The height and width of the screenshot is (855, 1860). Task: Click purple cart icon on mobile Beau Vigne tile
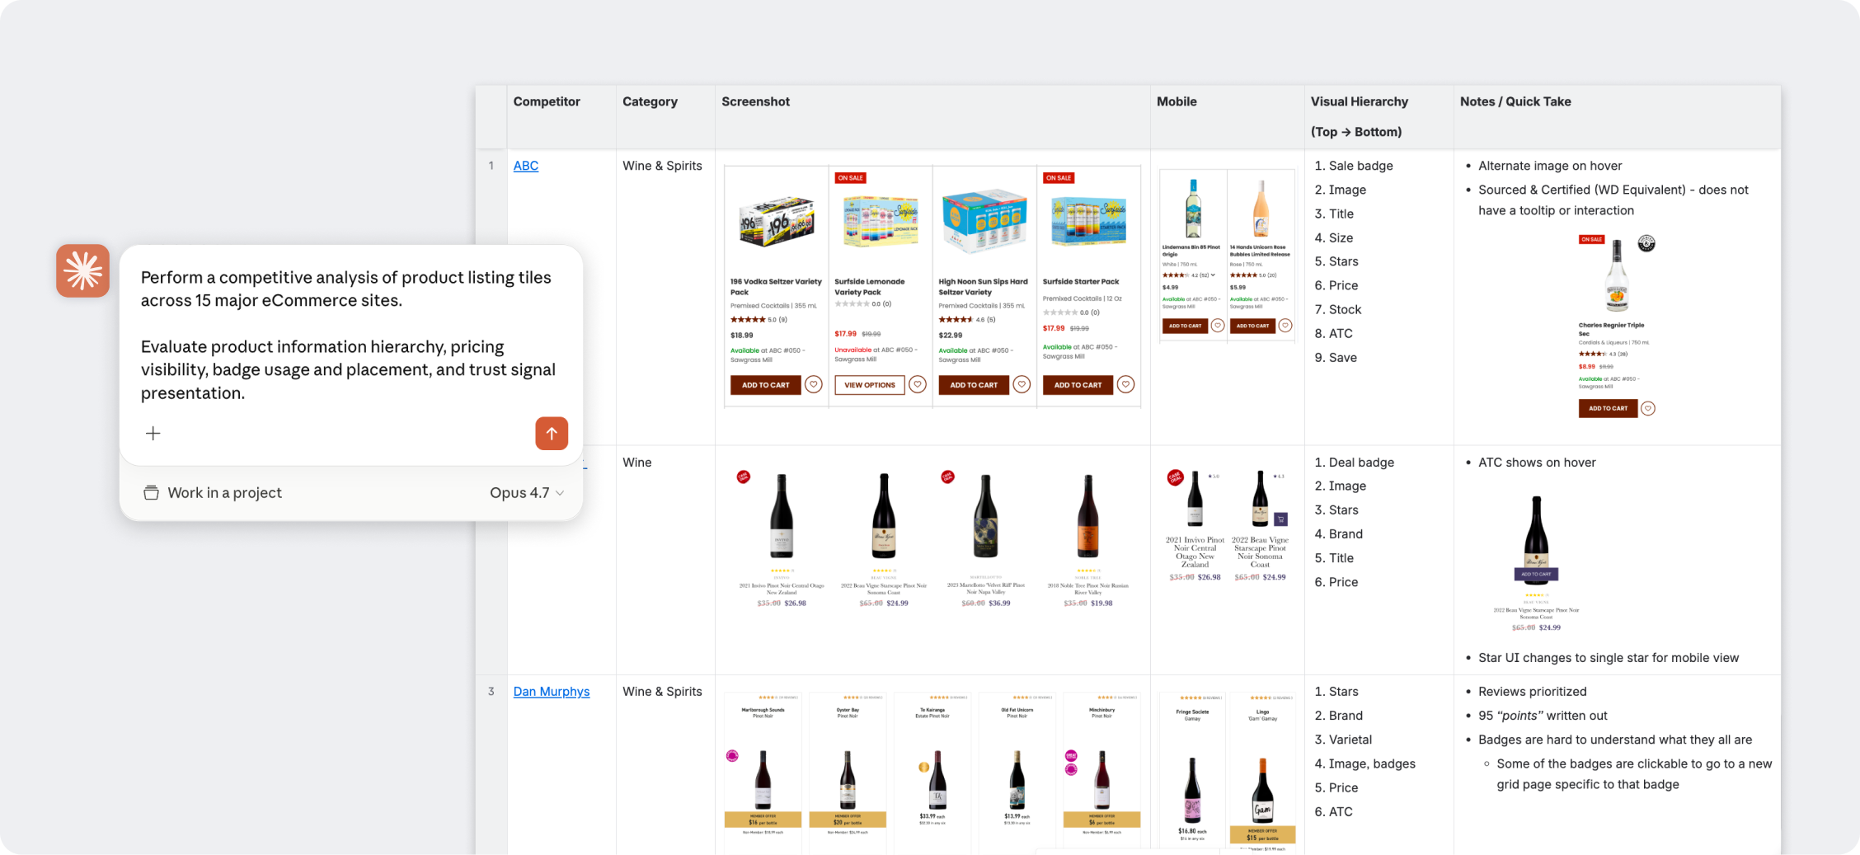coord(1280,519)
